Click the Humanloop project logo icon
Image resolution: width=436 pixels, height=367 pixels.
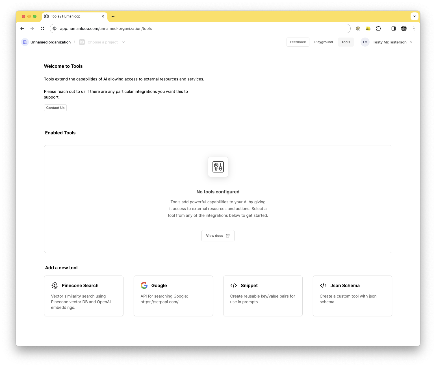[82, 42]
